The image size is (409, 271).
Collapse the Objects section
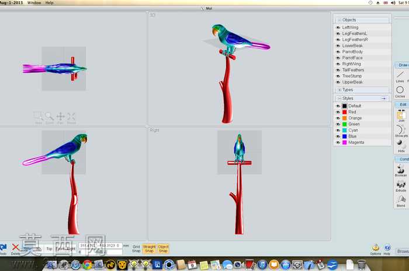[x=339, y=20]
